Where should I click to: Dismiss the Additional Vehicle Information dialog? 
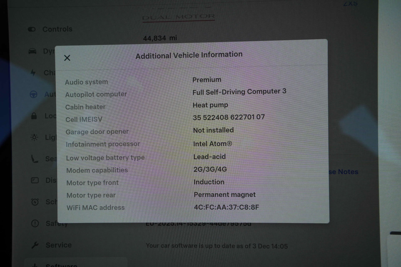pyautogui.click(x=67, y=58)
